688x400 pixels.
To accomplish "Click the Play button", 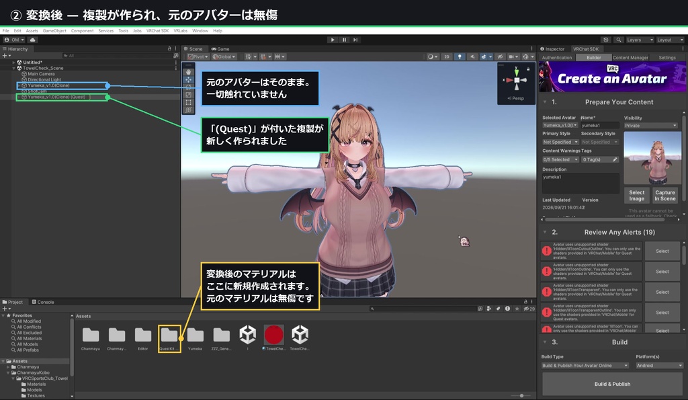I will coord(333,40).
